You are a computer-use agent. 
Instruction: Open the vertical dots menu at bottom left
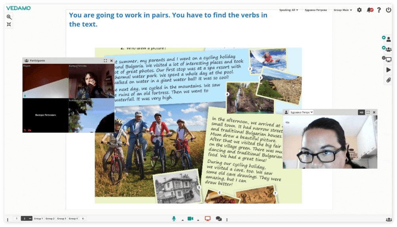coord(8,219)
